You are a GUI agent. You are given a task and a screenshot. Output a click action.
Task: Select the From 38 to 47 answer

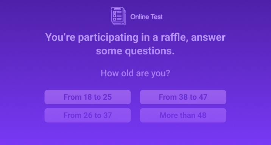coord(183,97)
